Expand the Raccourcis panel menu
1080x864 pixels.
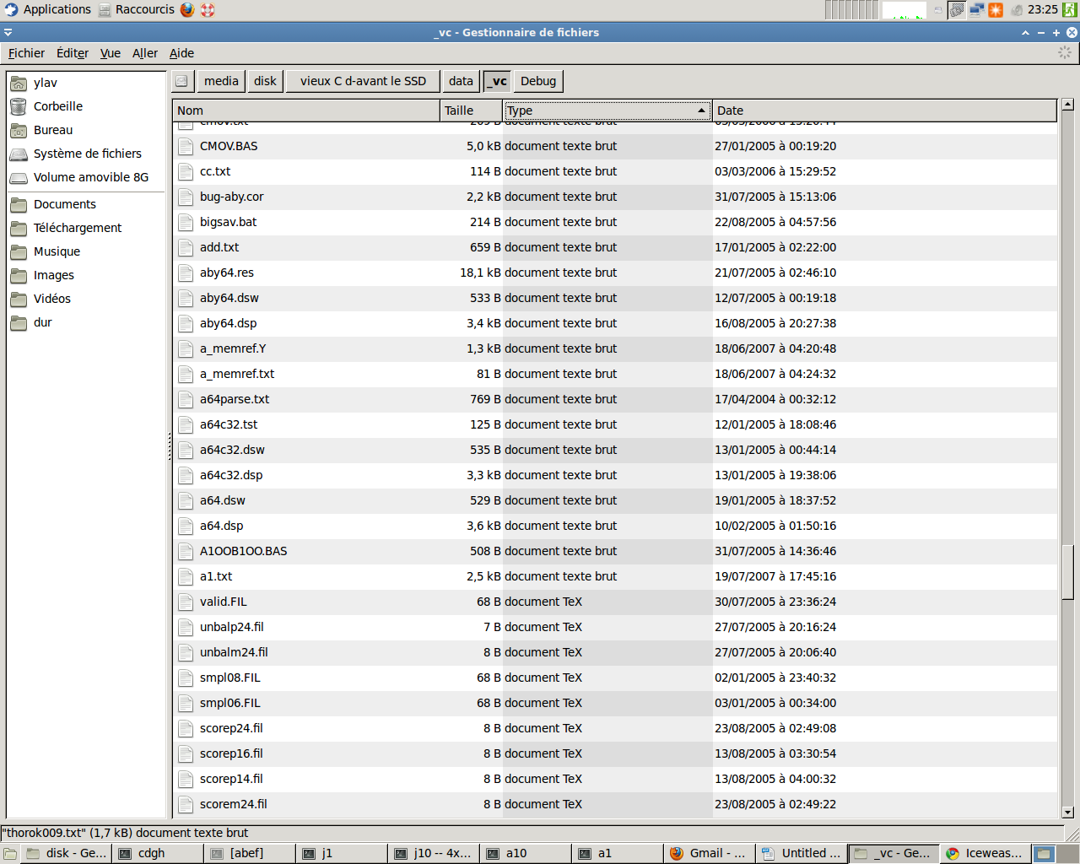click(x=137, y=9)
